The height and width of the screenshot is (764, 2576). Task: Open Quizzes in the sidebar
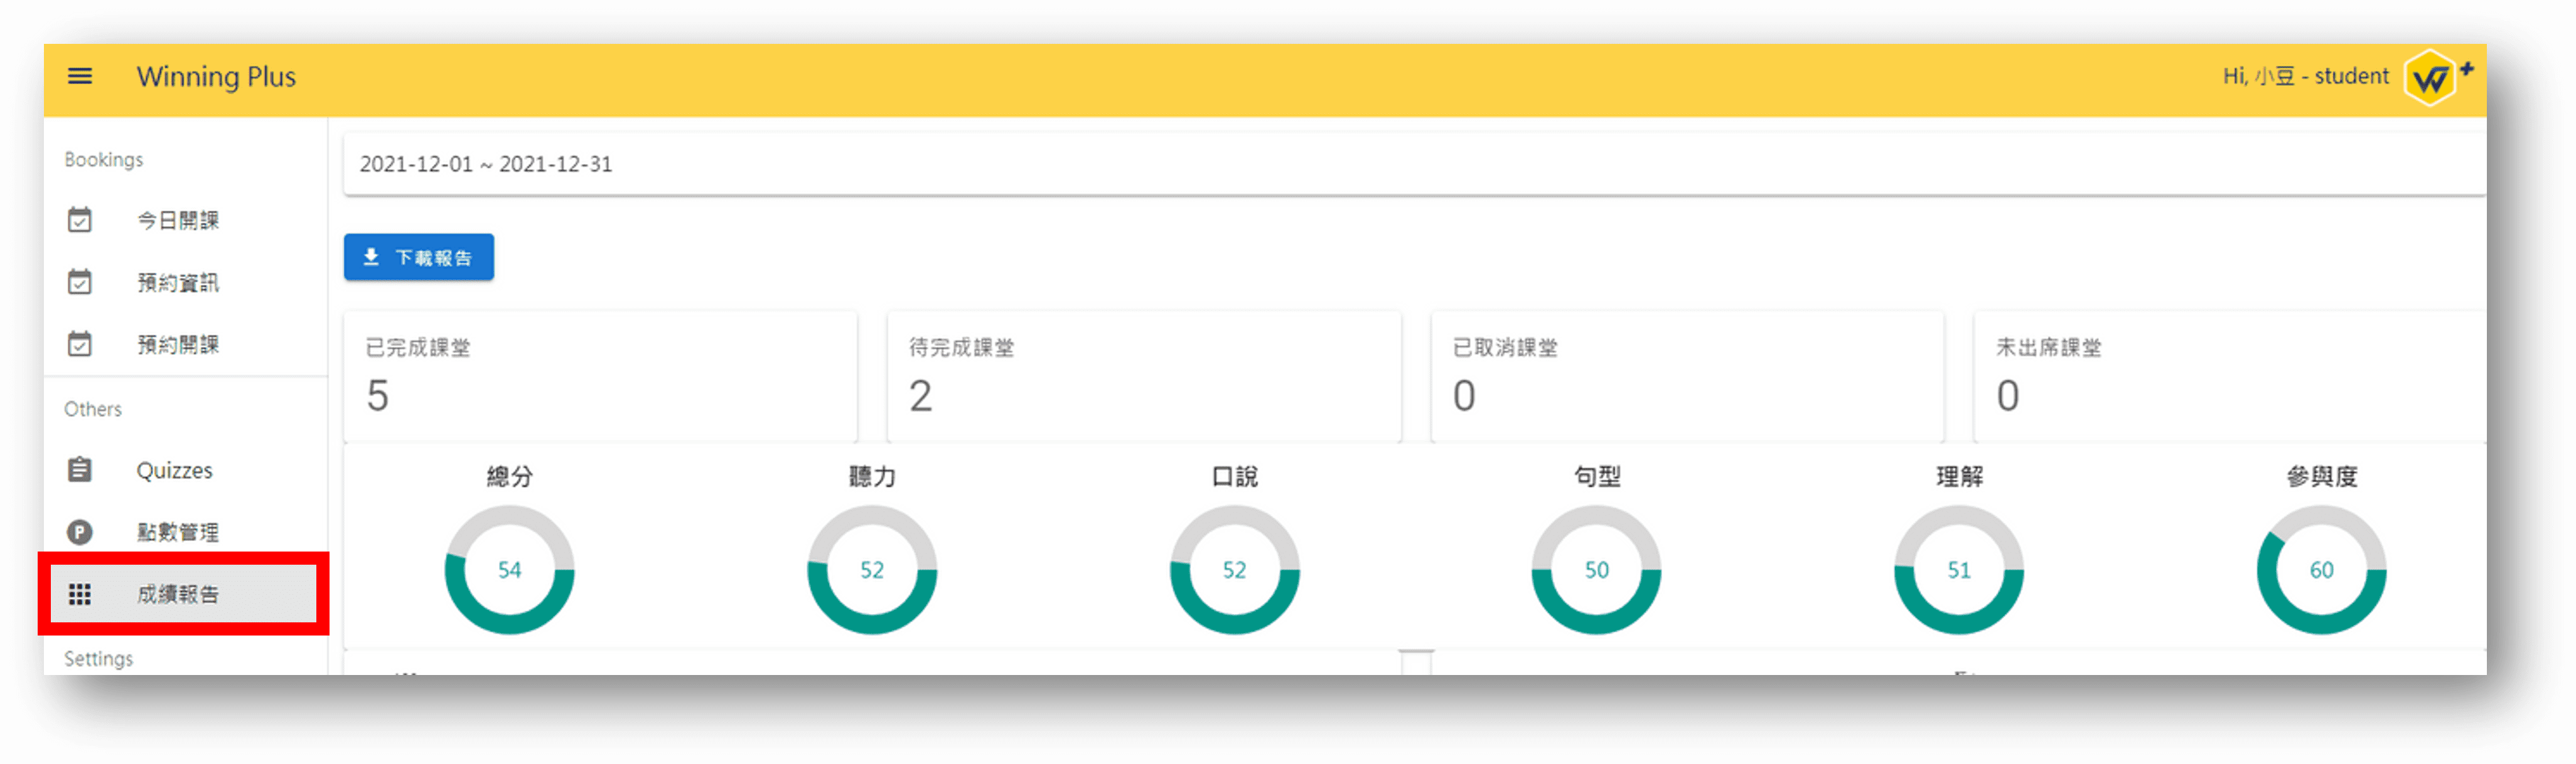pyautogui.click(x=185, y=469)
